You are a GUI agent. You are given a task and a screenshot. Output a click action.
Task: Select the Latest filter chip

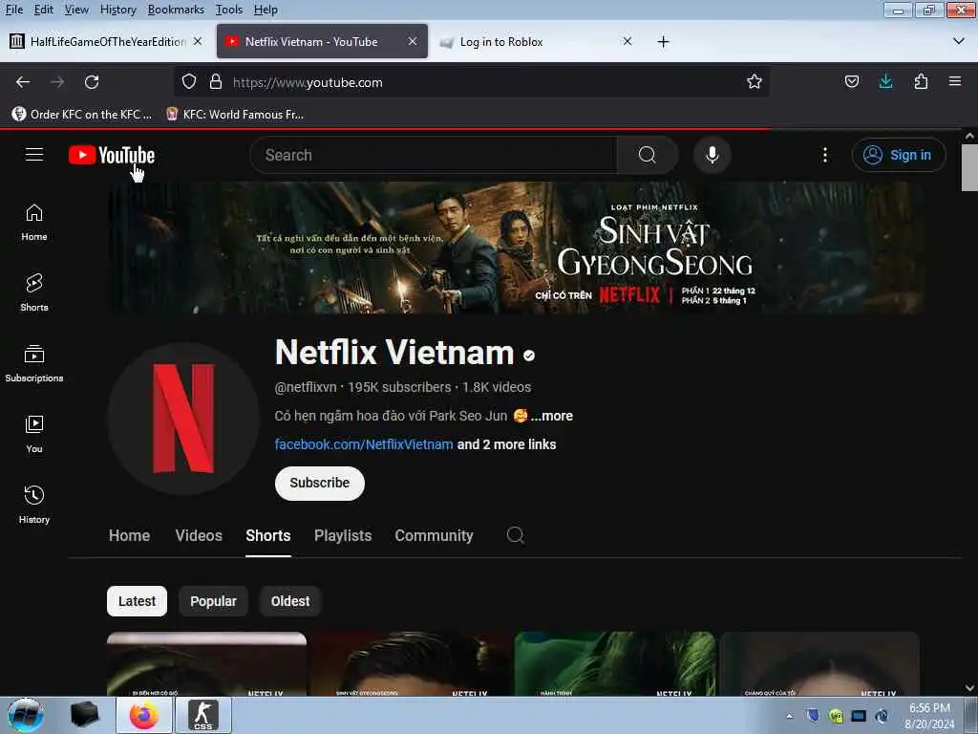[x=137, y=601]
